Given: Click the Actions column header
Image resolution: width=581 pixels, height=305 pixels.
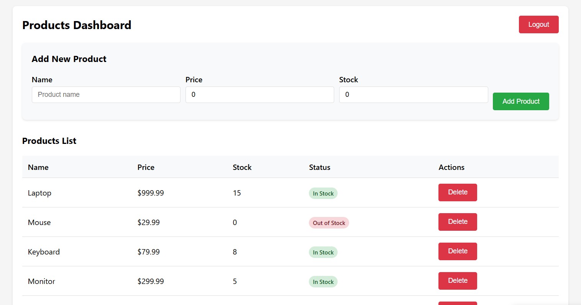Looking at the screenshot, I should (x=451, y=167).
